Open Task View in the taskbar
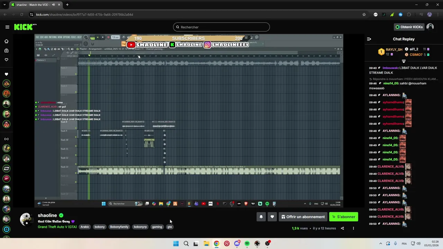 [x=196, y=243]
